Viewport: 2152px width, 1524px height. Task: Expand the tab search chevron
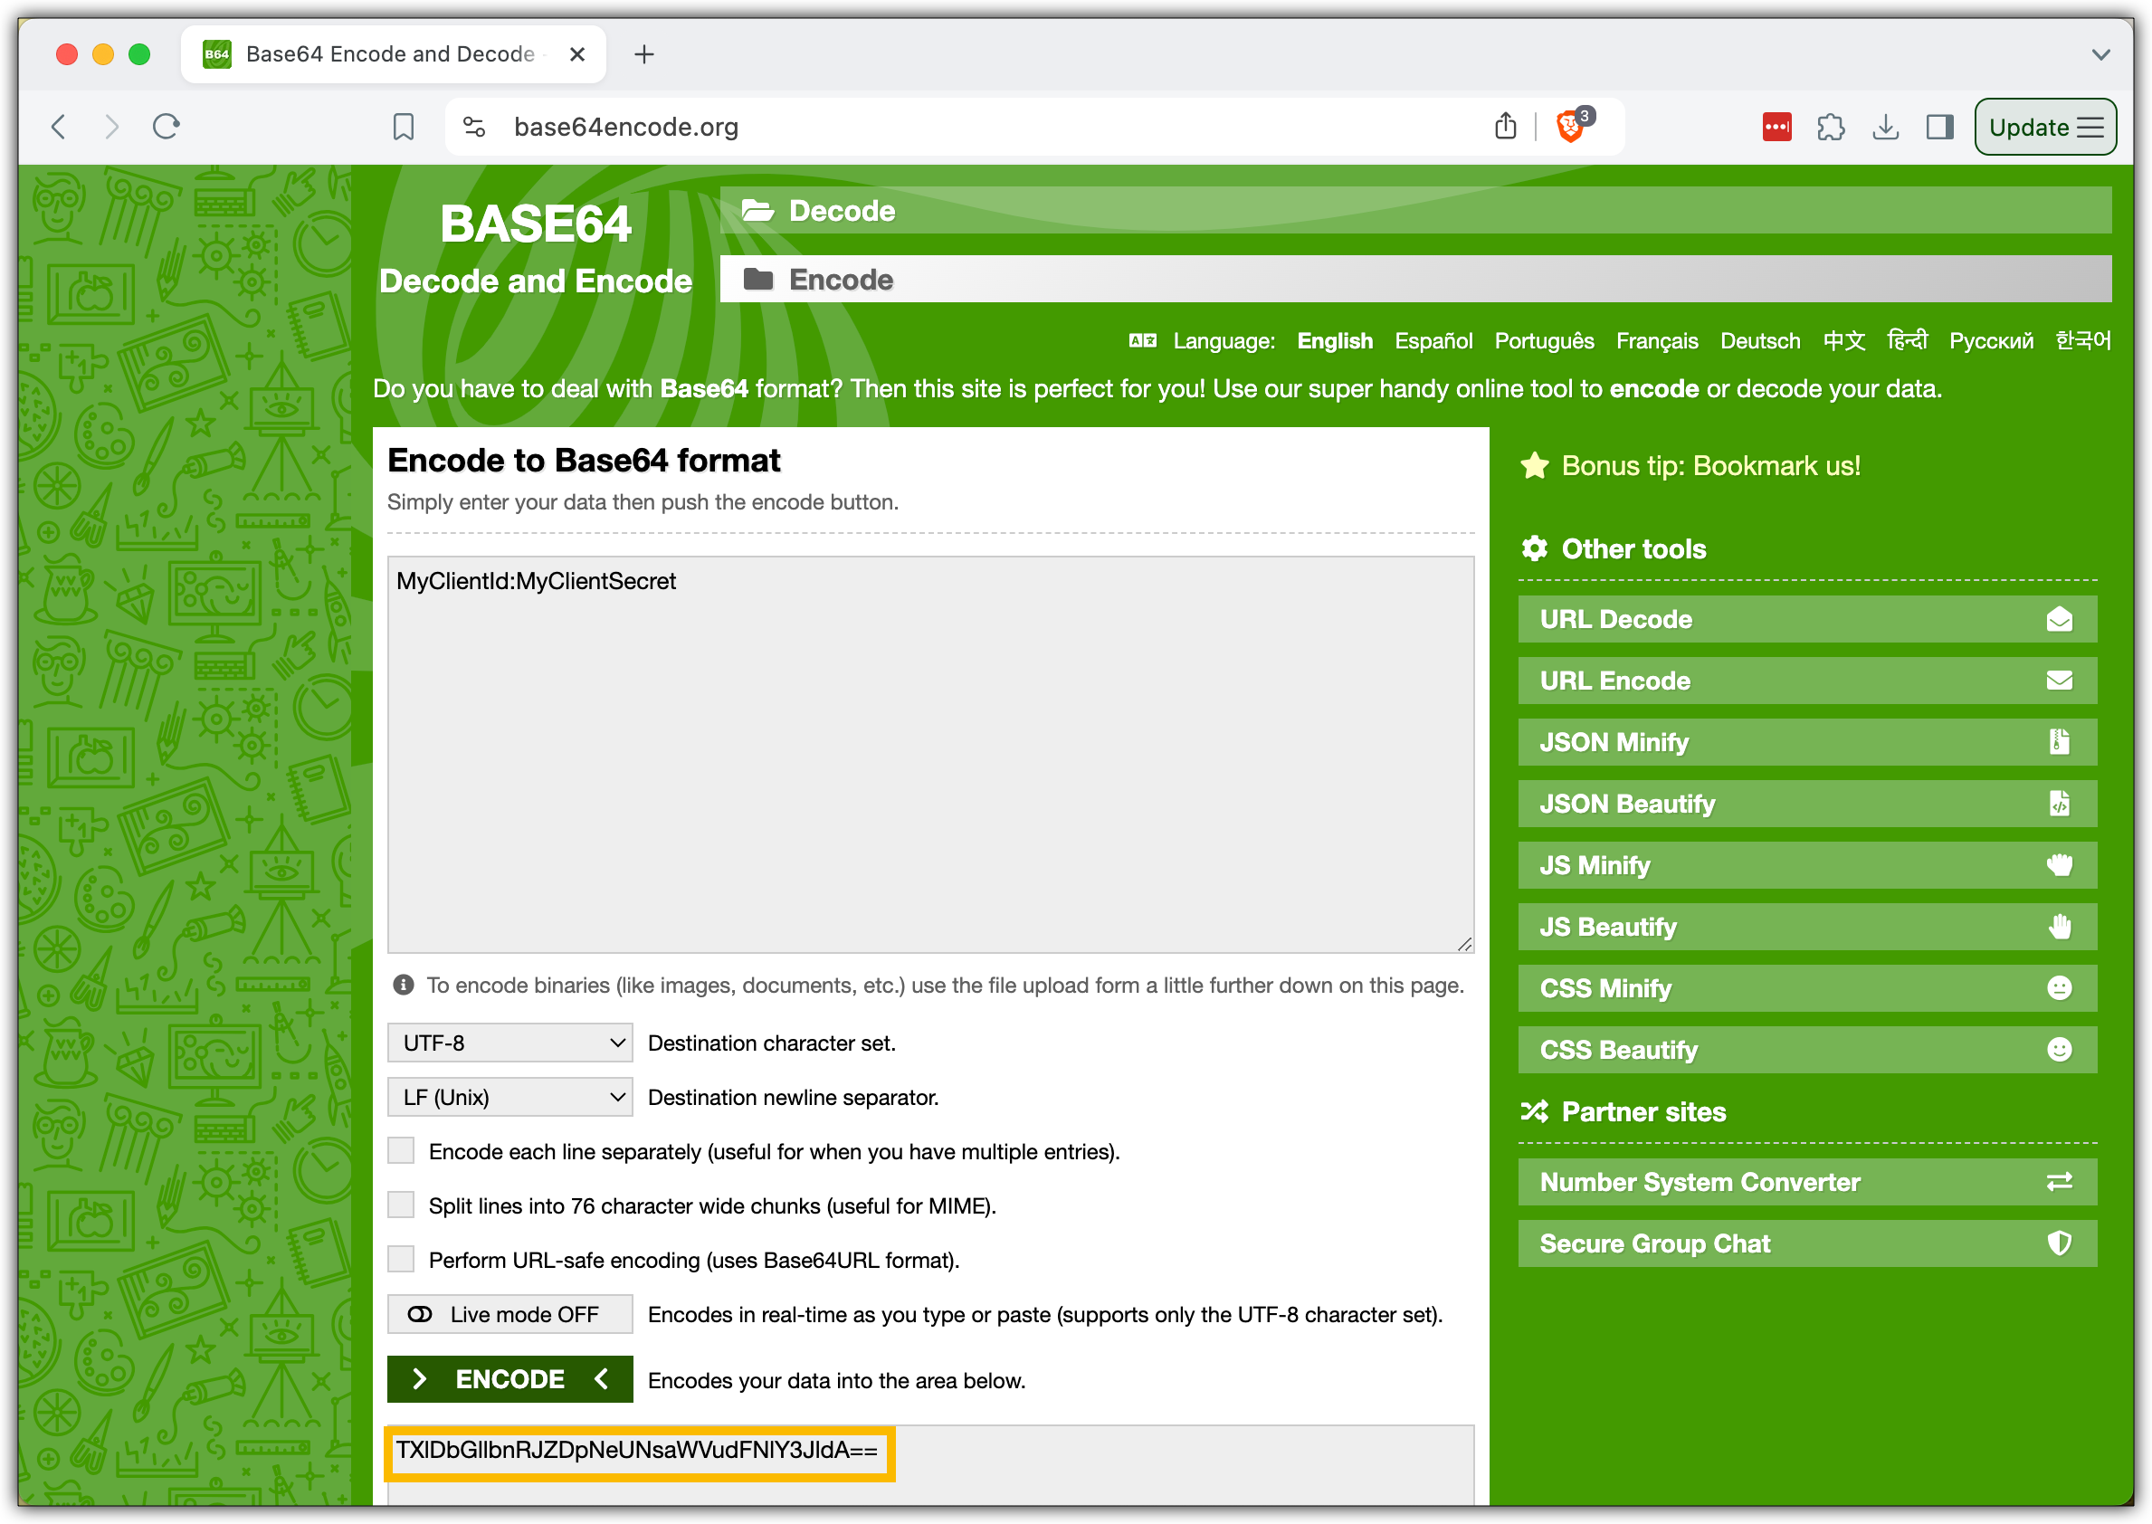tap(2100, 54)
